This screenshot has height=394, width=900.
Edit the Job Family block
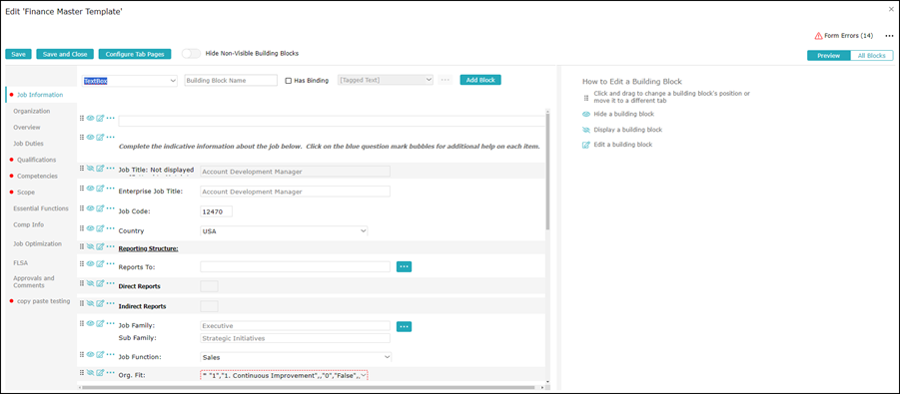(100, 323)
